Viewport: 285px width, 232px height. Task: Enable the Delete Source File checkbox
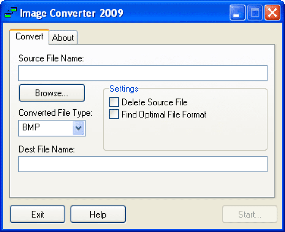pos(114,102)
